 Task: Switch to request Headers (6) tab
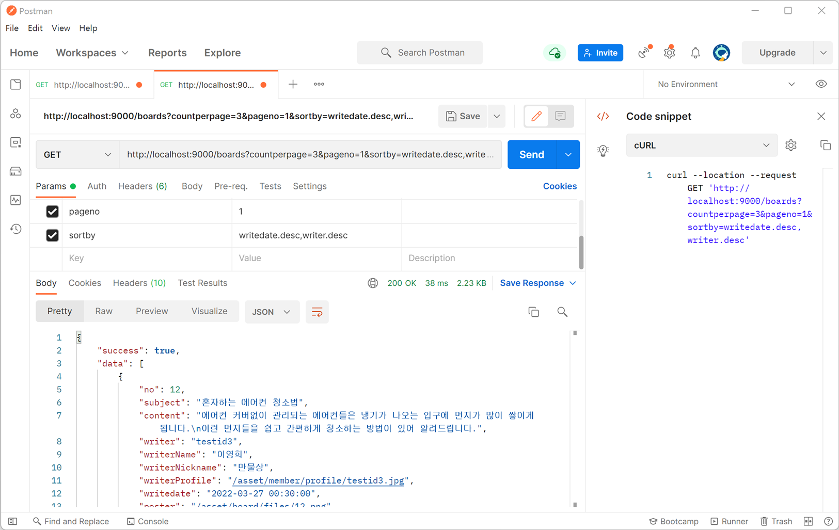pos(143,186)
